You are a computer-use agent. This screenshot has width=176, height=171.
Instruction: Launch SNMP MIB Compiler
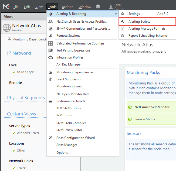(x=83, y=123)
